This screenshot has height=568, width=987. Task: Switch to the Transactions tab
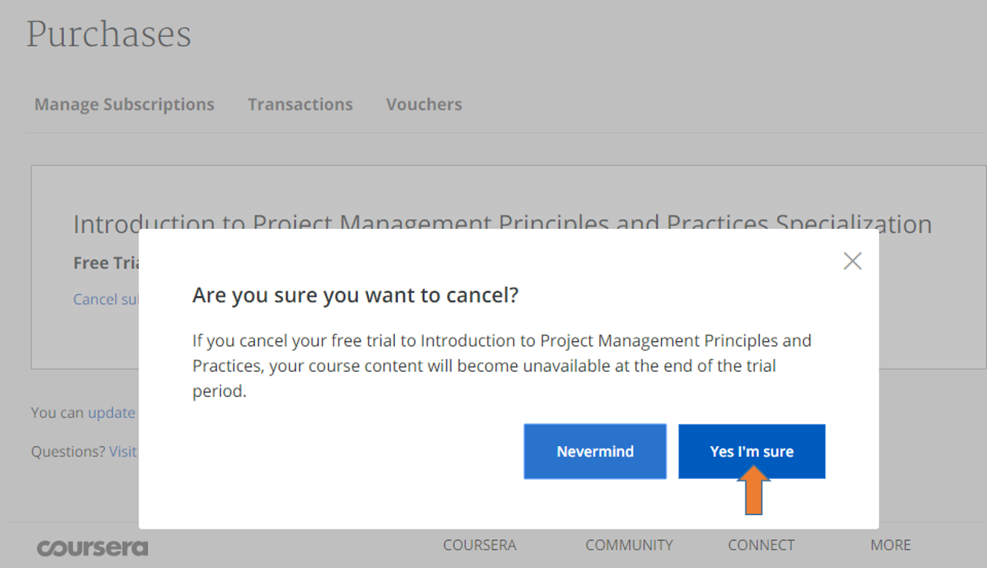300,104
